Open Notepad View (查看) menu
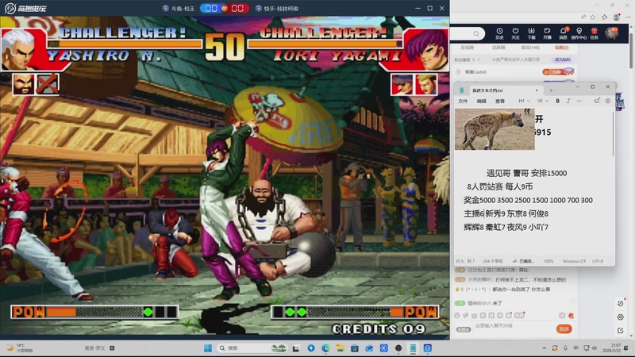This screenshot has width=635, height=357. click(x=500, y=102)
